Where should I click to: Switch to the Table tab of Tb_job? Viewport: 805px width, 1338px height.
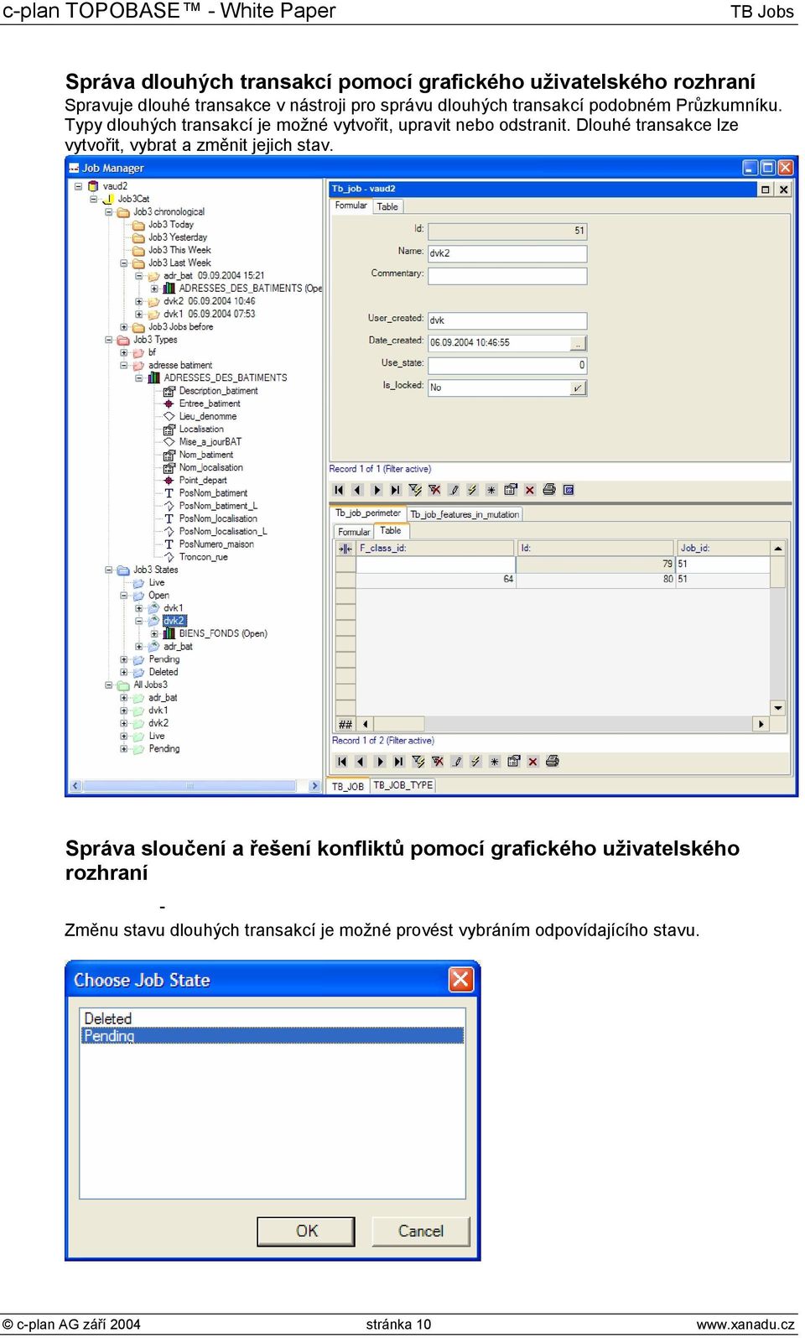[x=387, y=206]
